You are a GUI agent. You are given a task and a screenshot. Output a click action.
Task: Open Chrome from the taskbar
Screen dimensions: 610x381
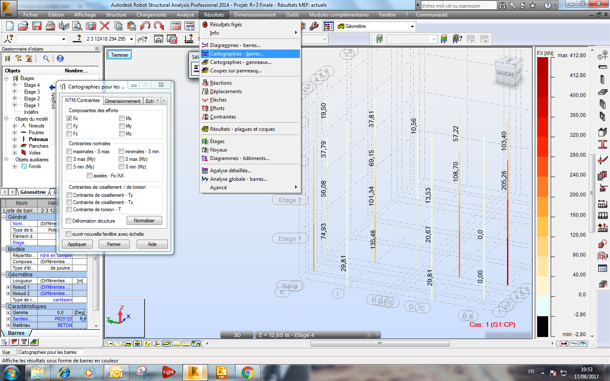[248, 373]
